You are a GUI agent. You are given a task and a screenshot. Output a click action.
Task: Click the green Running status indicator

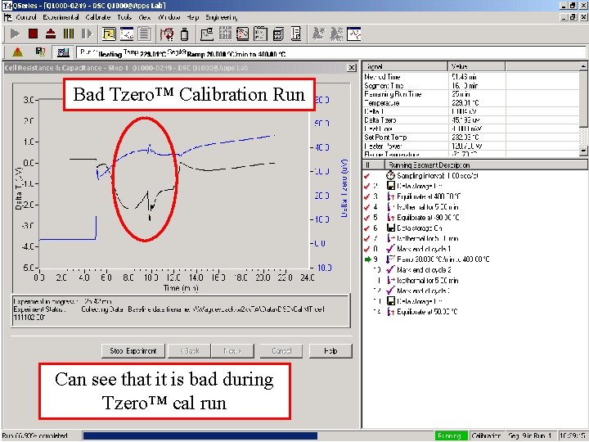click(451, 435)
